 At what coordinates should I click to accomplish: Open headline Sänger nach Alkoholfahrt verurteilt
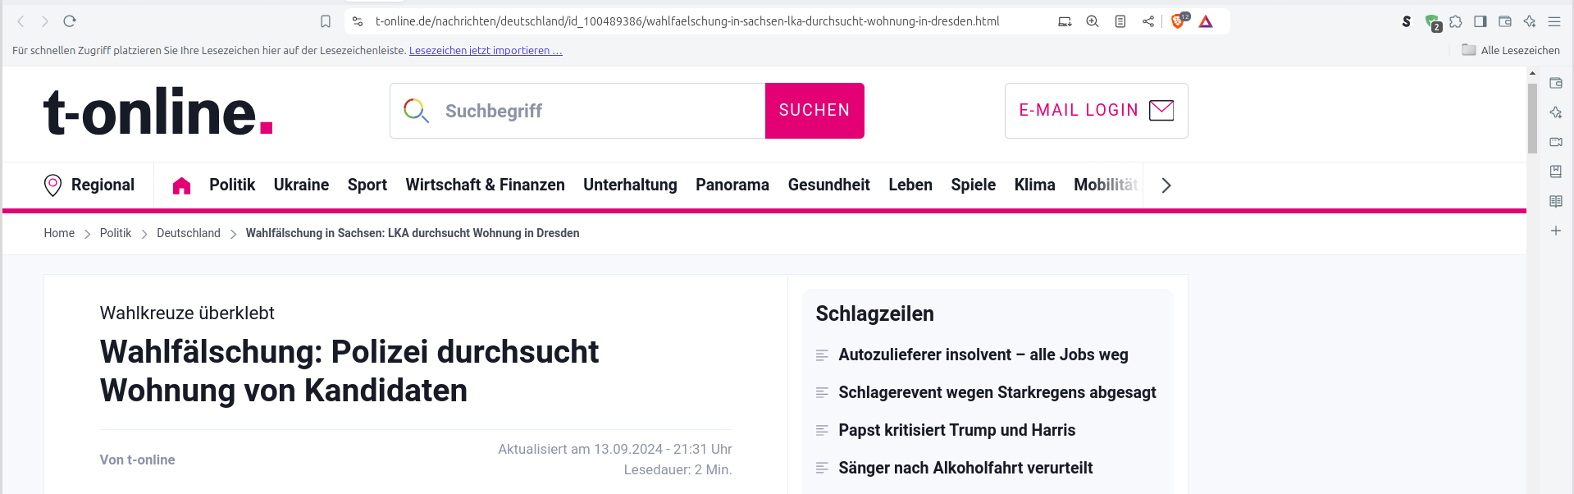coord(965,468)
